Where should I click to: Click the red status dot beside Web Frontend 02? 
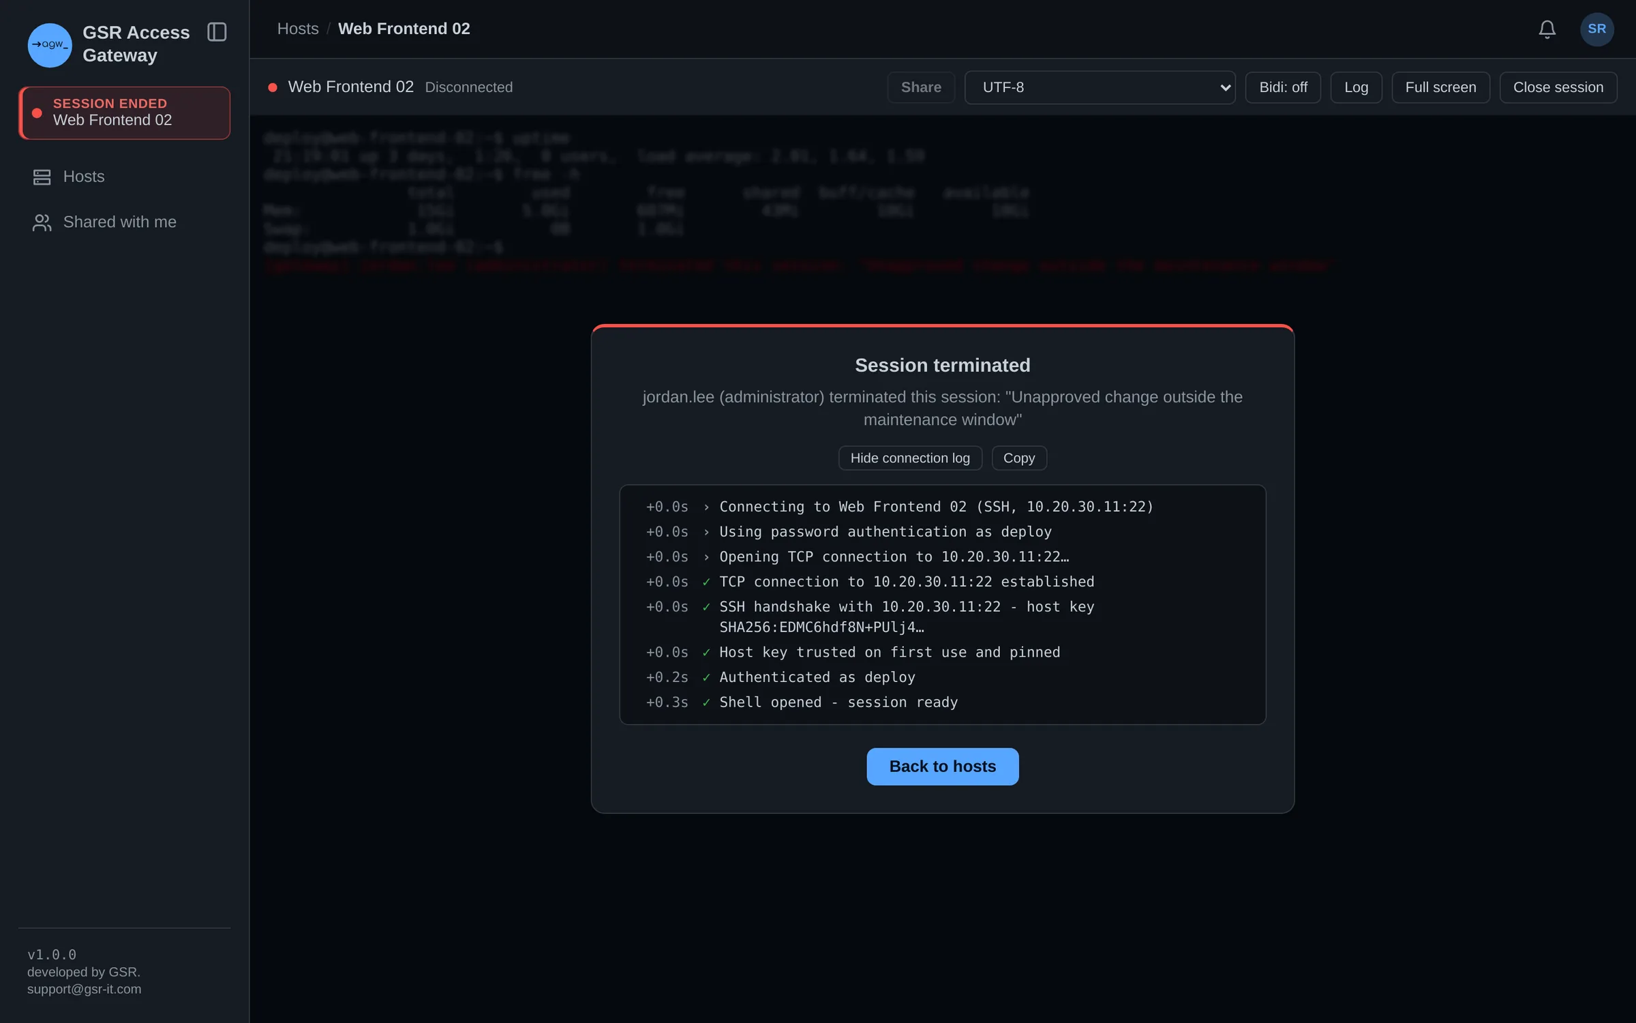pyautogui.click(x=273, y=87)
